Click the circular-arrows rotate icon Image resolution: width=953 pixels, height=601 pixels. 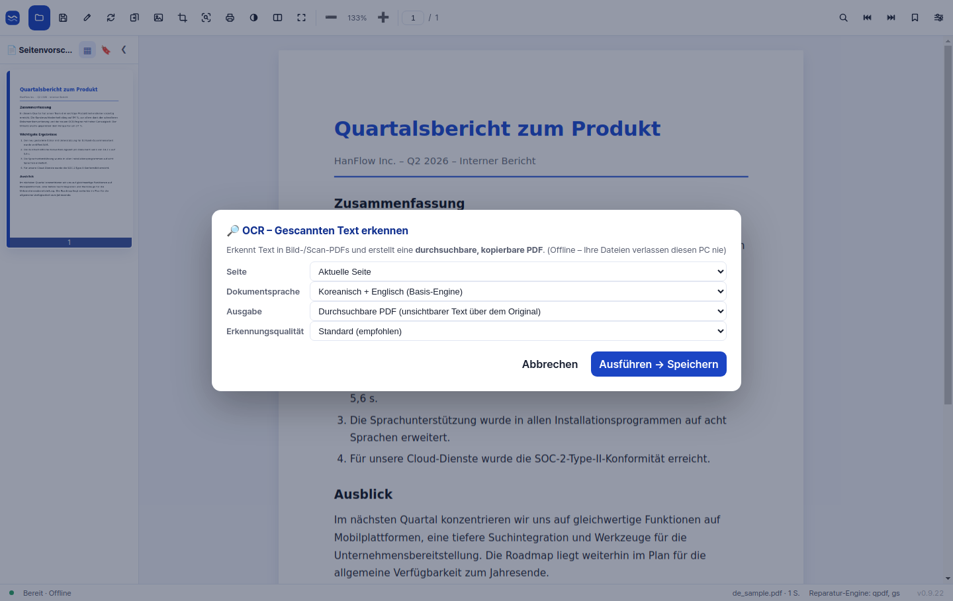click(x=111, y=18)
